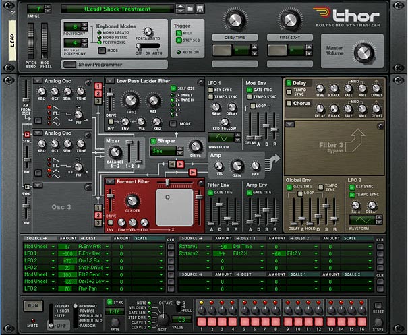Viewport: 408px width, 335px height.
Task: Click the LFO 1 Rate knob
Action: click(216, 106)
